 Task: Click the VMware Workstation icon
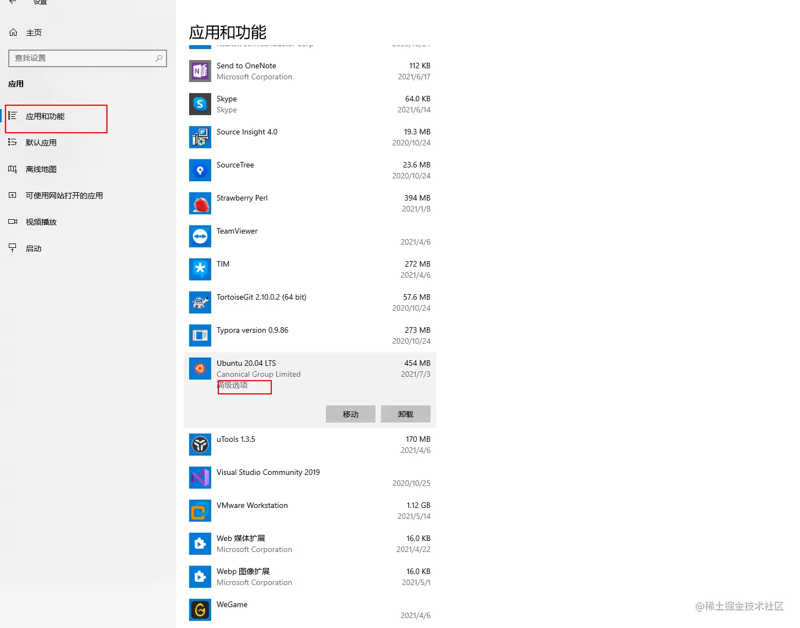tap(200, 511)
